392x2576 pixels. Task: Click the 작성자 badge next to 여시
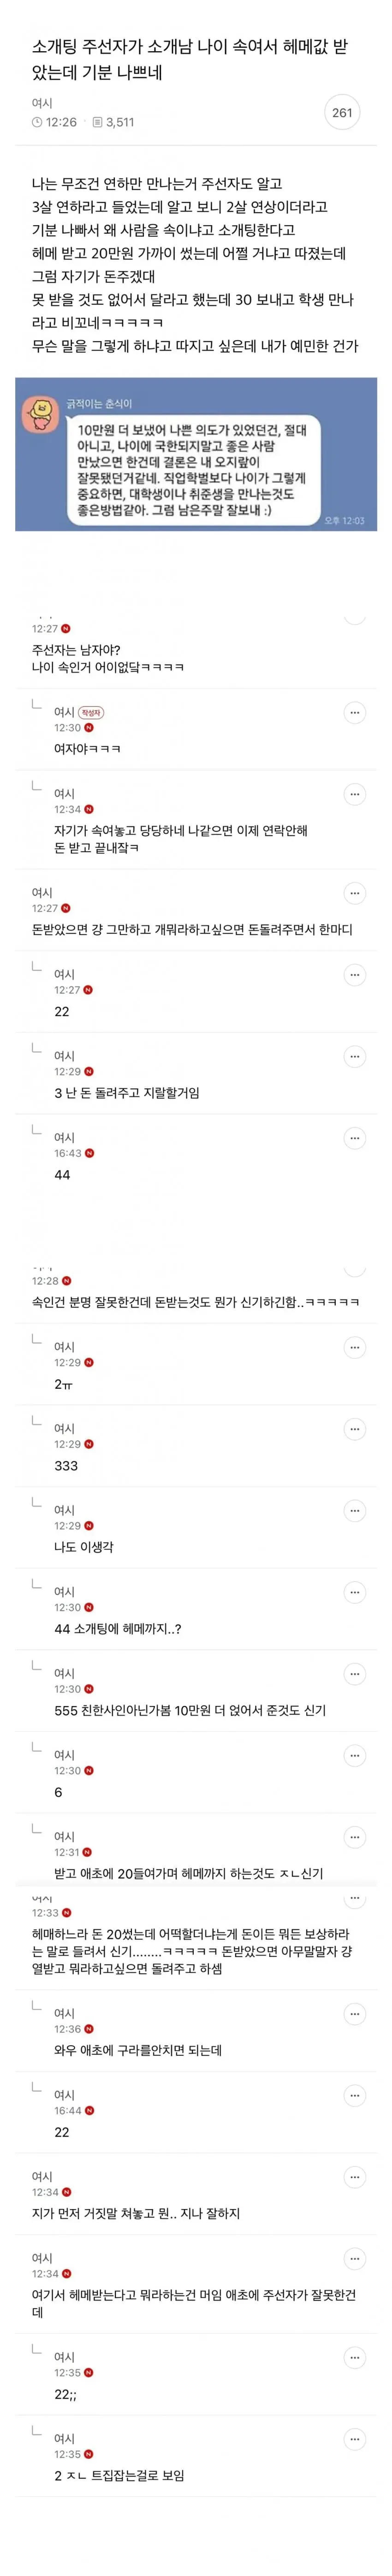tap(91, 712)
